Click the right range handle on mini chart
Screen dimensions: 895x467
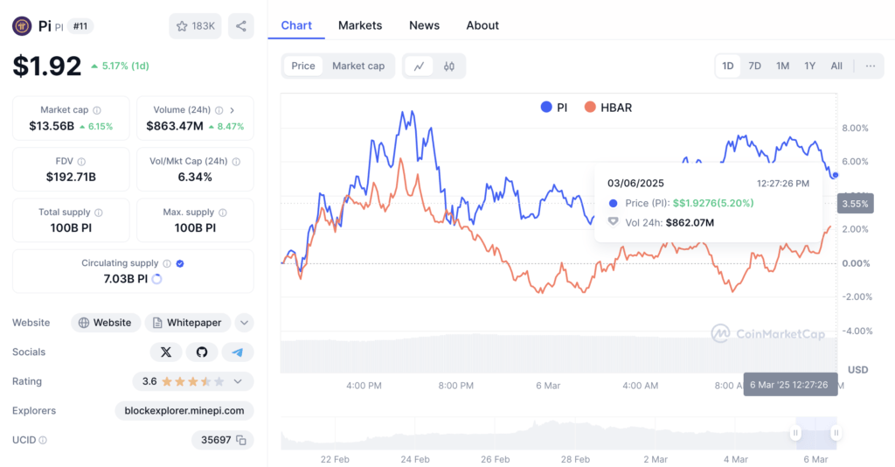[x=836, y=433]
